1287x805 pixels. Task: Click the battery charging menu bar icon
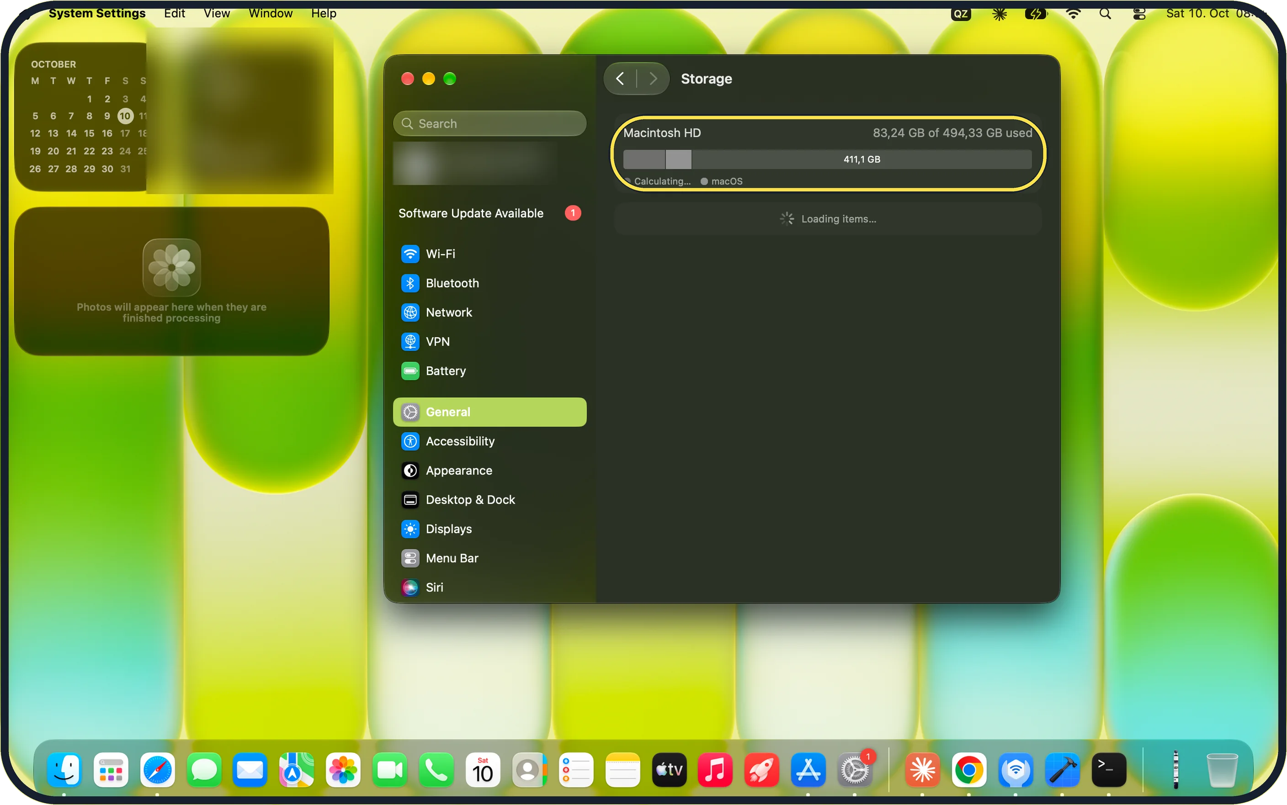[x=1036, y=13]
